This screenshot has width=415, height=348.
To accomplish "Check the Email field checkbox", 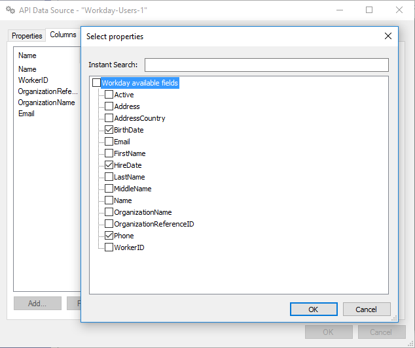I will (x=109, y=141).
